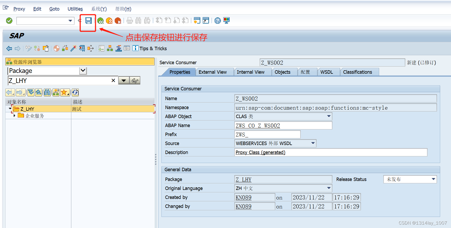Click the blue back arrow in application toolbar
The width and height of the screenshot is (451, 228).
point(9,48)
